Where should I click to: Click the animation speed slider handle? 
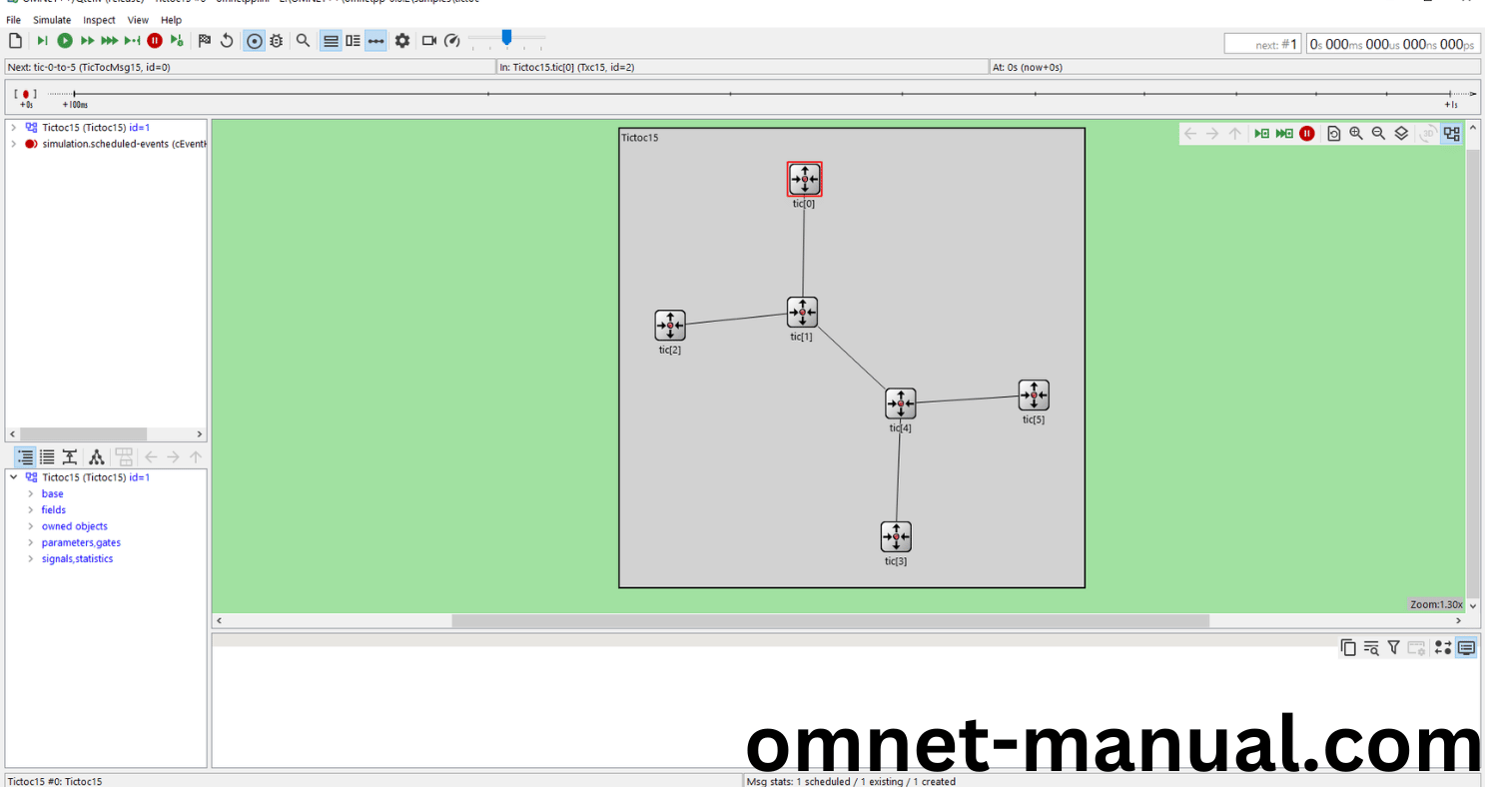506,38
